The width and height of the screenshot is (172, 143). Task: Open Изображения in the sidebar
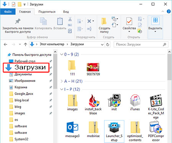point(25,81)
